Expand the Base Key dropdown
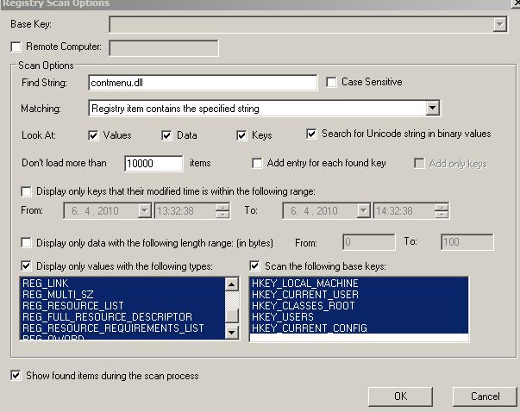Image resolution: width=520 pixels, height=412 pixels. (x=499, y=25)
